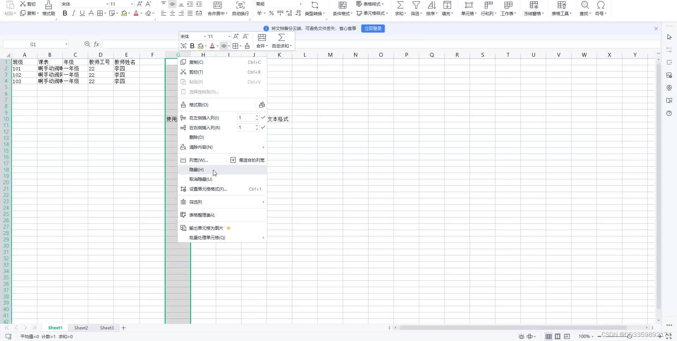Click the Find (查找) magnifier icon
This screenshot has width=677, height=341.
point(585,5)
